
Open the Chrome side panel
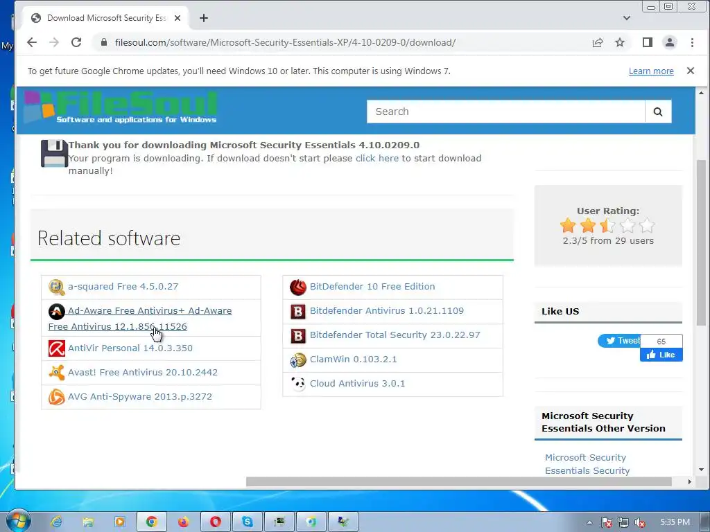[x=648, y=42]
